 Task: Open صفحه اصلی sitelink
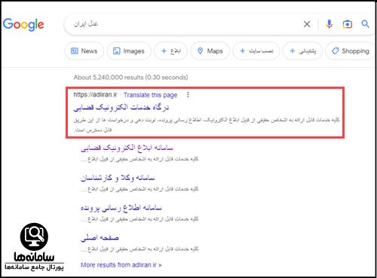[100, 238]
